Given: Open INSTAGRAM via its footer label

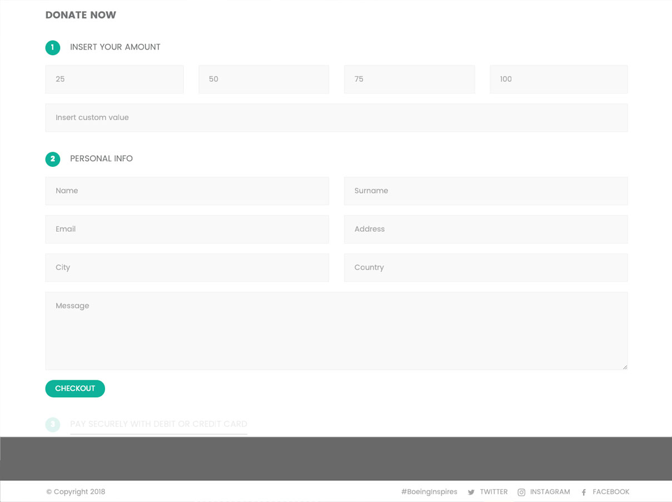Looking at the screenshot, I should (x=550, y=491).
